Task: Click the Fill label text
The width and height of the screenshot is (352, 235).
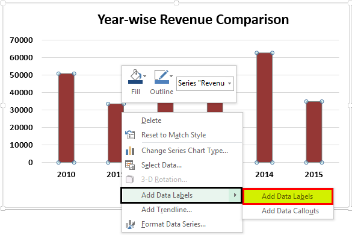Action: click(135, 92)
